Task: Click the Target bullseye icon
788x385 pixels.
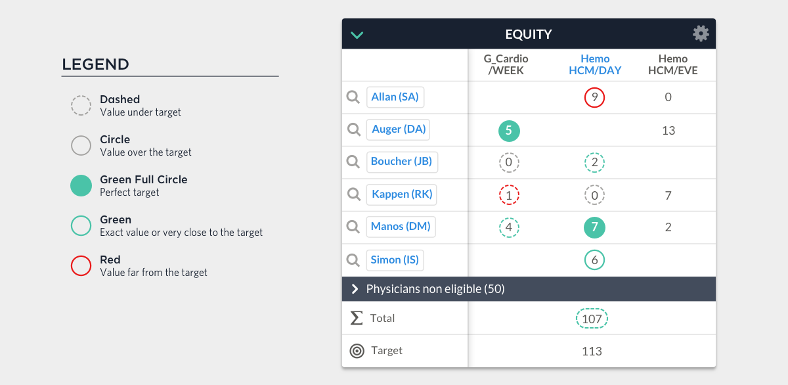Action: click(x=357, y=351)
